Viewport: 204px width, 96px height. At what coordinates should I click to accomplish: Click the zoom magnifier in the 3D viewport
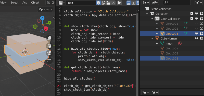tap(49, 38)
